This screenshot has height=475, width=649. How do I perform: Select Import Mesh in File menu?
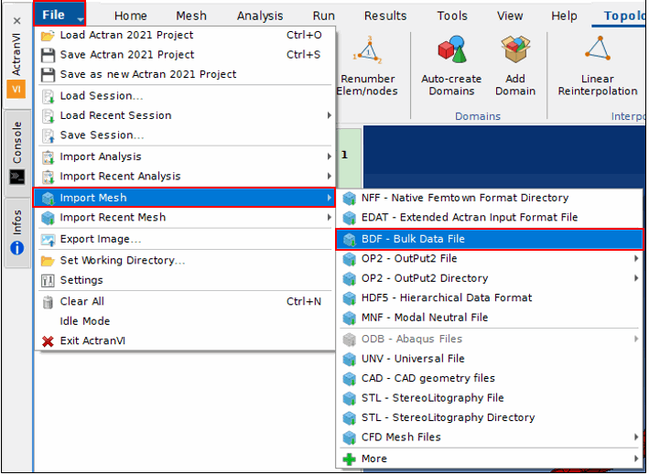[184, 199]
